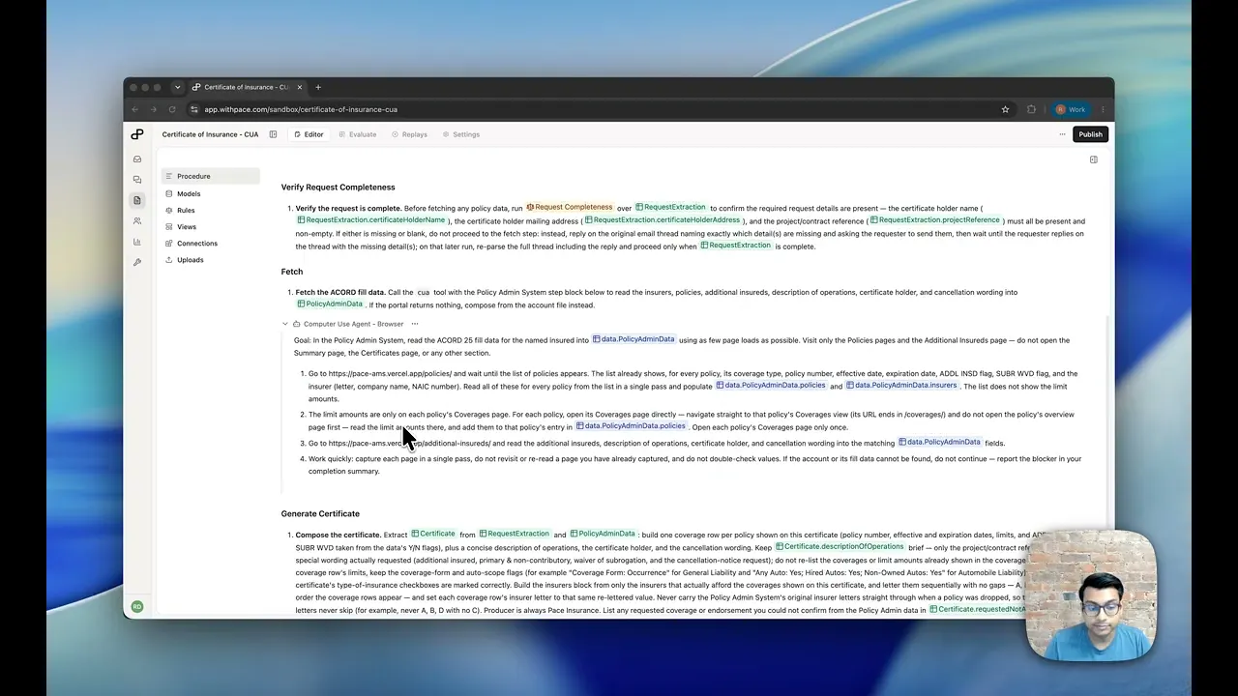1238x696 pixels.
Task: Click the Publish button
Action: pos(1090,134)
